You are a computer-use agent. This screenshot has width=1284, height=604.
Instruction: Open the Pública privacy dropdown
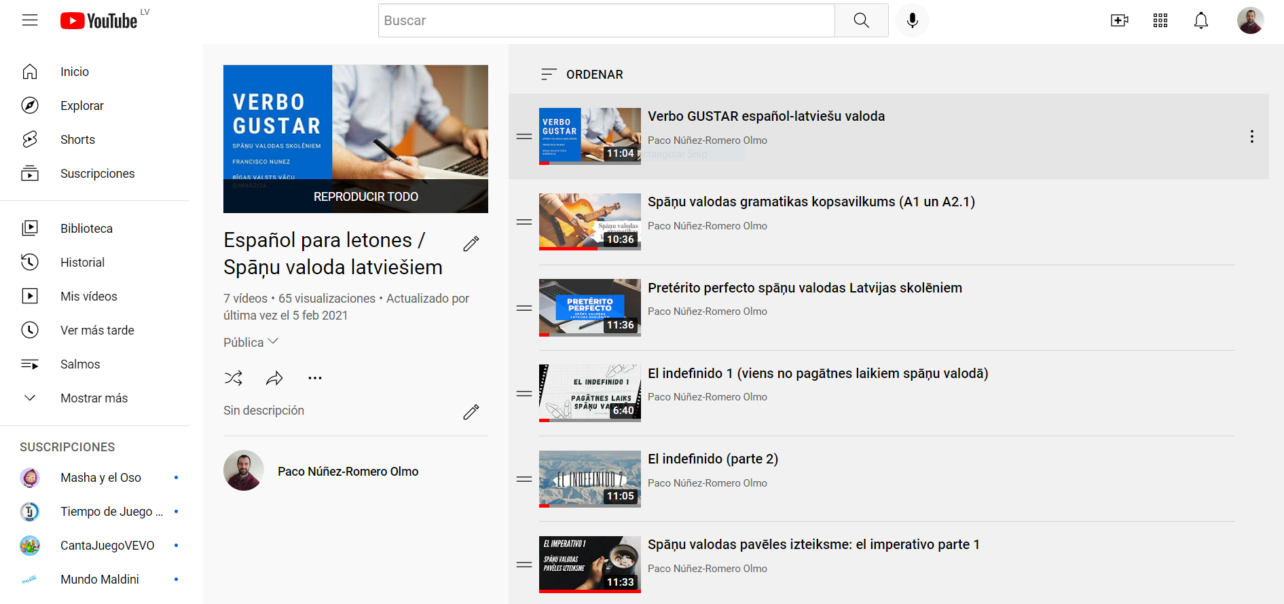pyautogui.click(x=251, y=342)
